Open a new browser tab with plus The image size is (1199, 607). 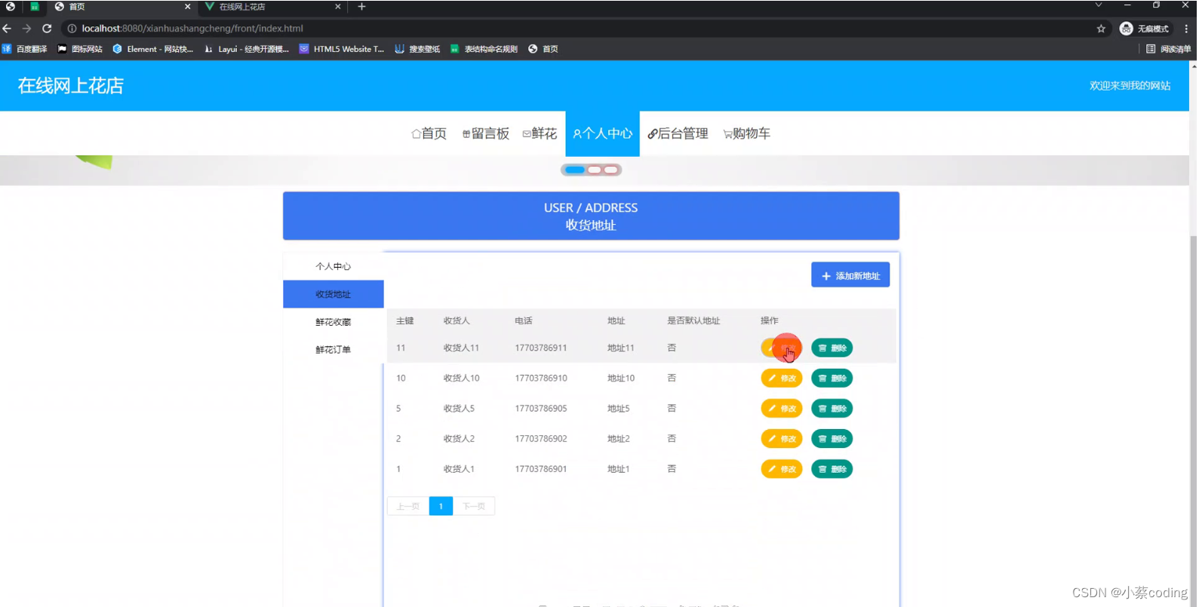(x=361, y=7)
